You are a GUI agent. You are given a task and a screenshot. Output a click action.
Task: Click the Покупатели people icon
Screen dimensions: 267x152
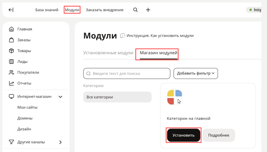12,73
